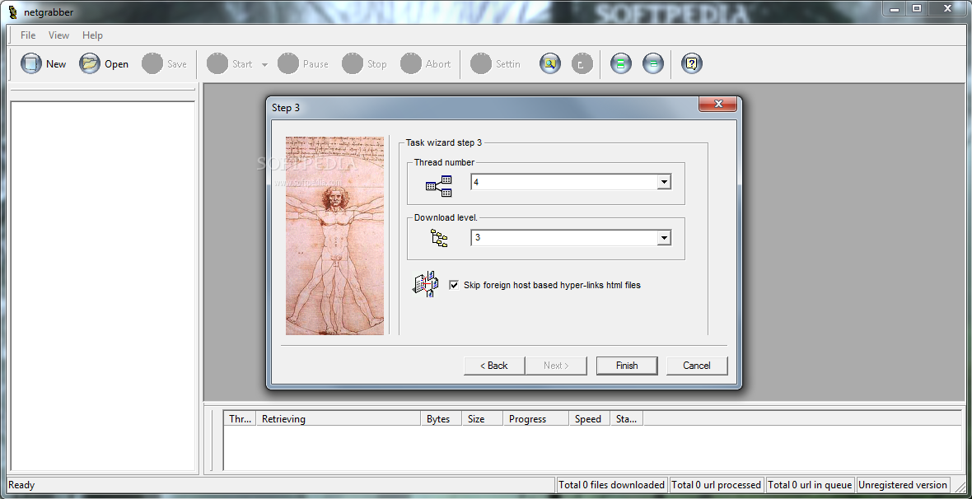This screenshot has width=972, height=499.
Task: Click the Thr... column header
Action: click(x=239, y=419)
